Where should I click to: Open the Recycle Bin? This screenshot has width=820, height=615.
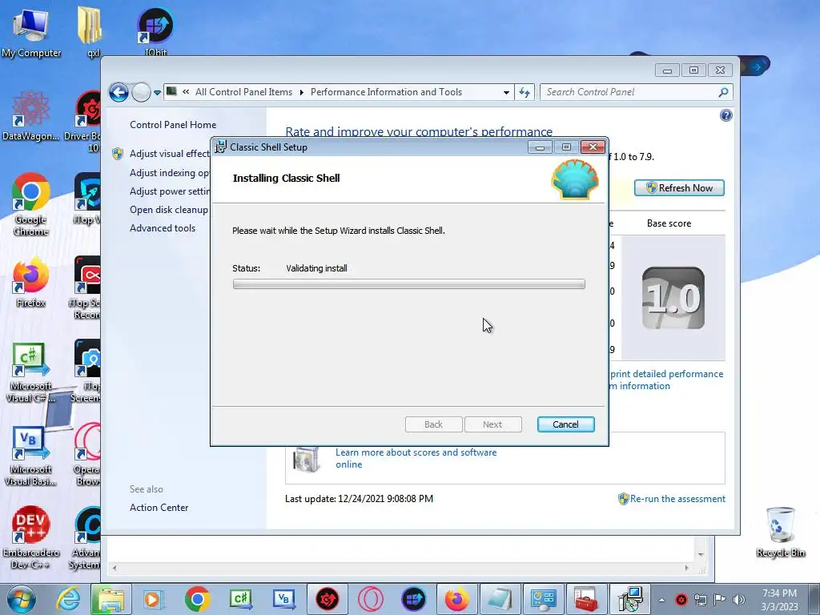[x=780, y=533]
